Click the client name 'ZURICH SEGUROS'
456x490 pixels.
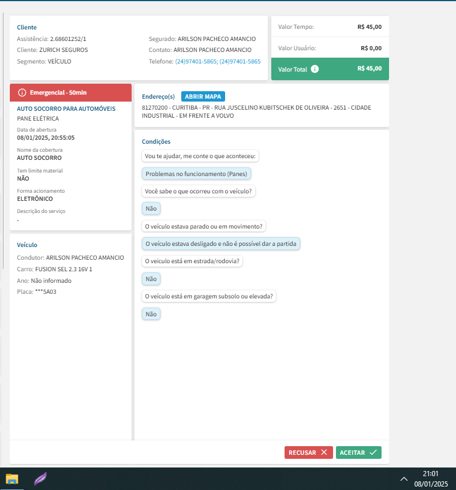63,50
